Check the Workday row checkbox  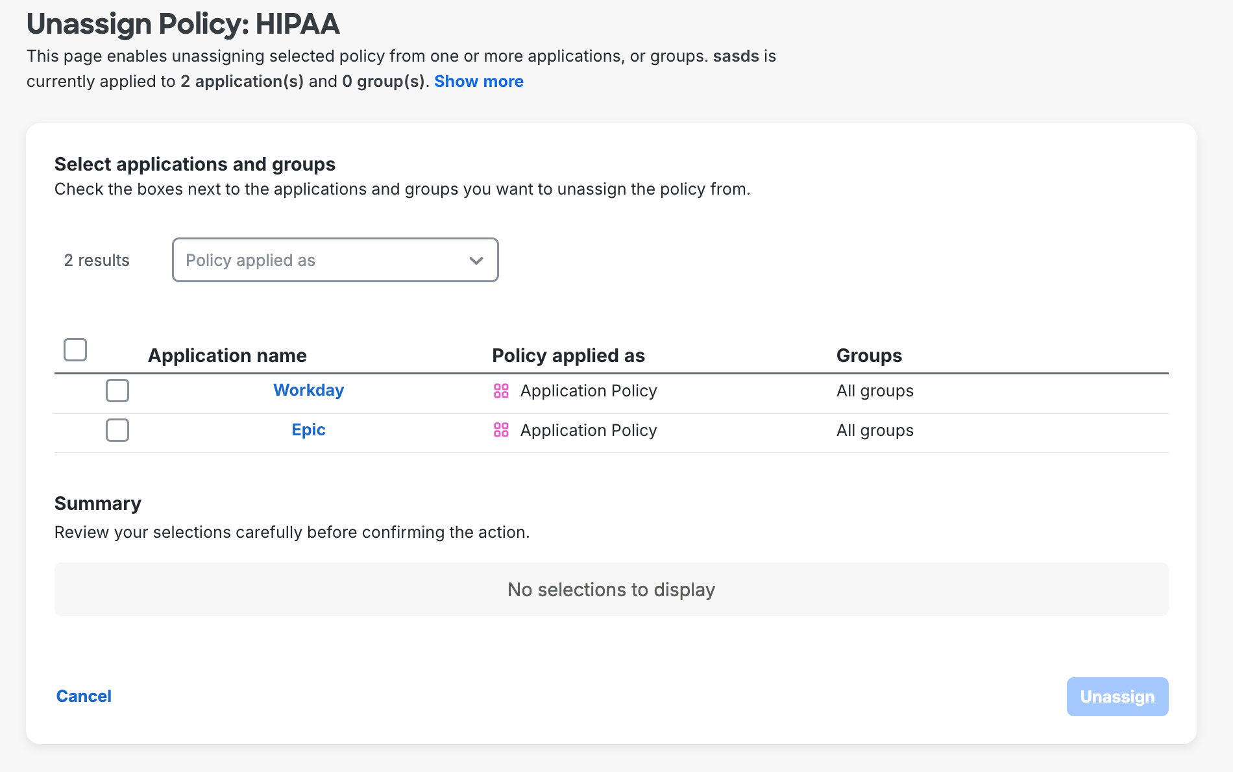117,391
